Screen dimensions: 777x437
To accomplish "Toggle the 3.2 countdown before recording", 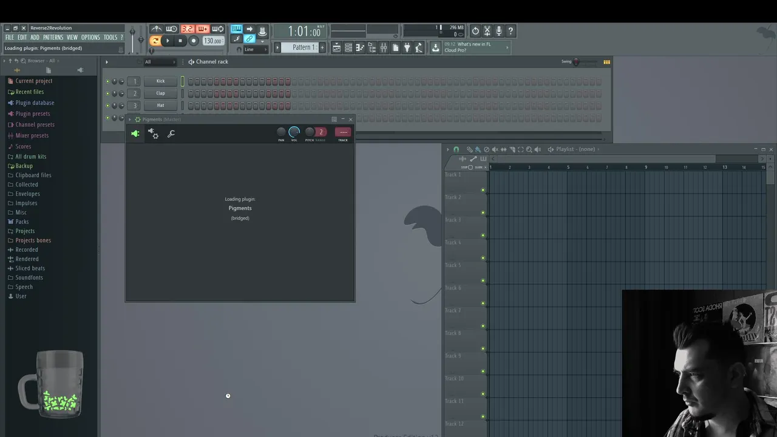I will click(x=188, y=29).
